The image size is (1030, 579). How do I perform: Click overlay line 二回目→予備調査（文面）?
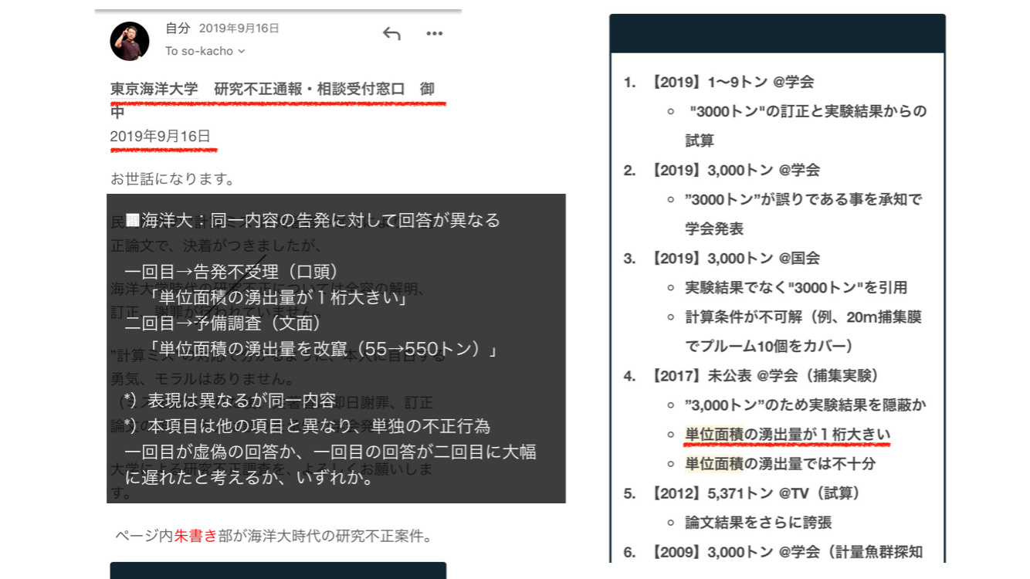[x=223, y=323]
